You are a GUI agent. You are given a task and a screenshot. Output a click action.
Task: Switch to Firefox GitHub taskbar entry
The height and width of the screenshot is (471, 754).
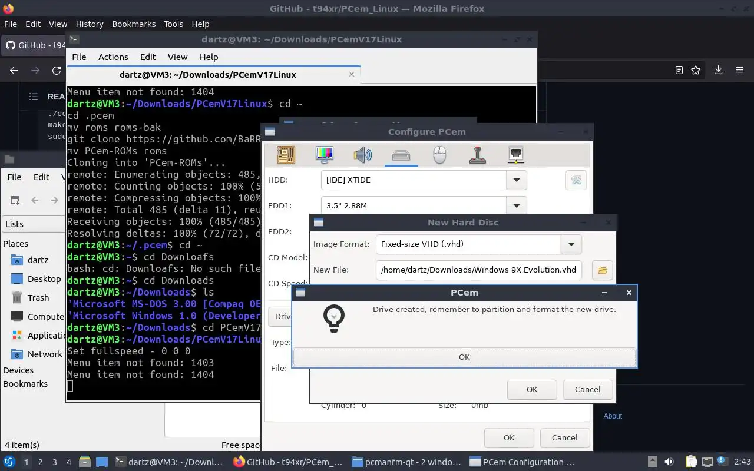point(288,462)
